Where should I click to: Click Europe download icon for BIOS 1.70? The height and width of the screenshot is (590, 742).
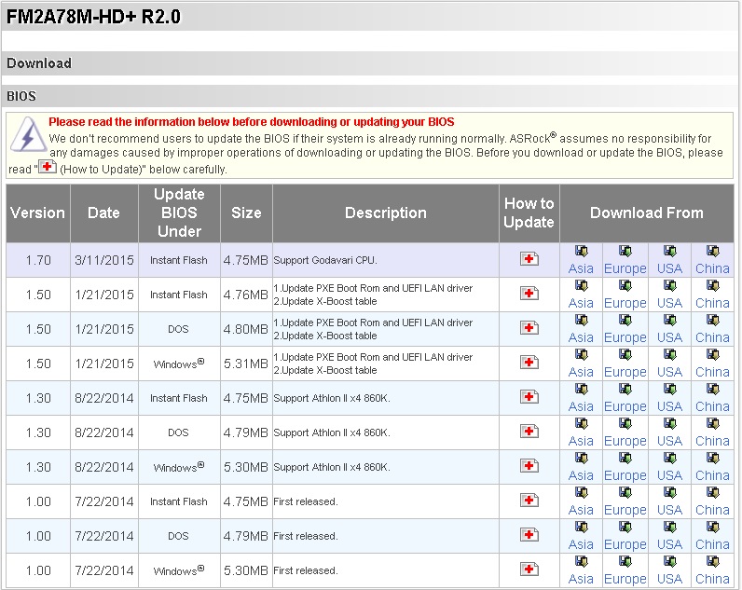coord(625,252)
